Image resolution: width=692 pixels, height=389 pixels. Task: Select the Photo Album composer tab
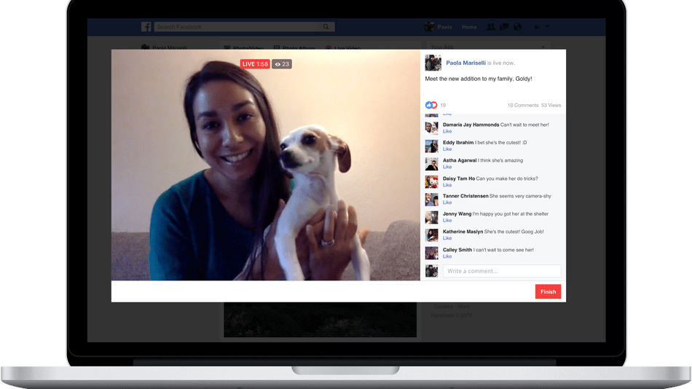click(x=294, y=47)
